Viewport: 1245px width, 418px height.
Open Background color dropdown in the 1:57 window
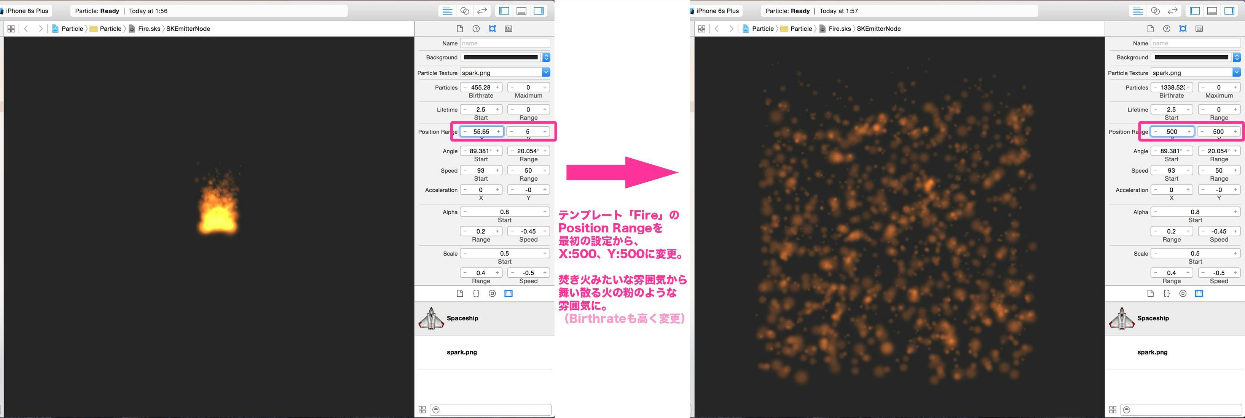[x=1237, y=57]
